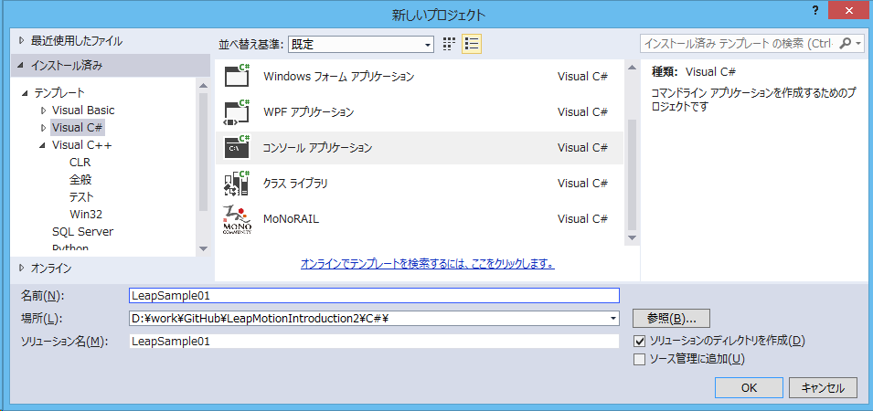This screenshot has height=411, width=873.
Task: Select テスト under Visual C++
Action: point(81,197)
